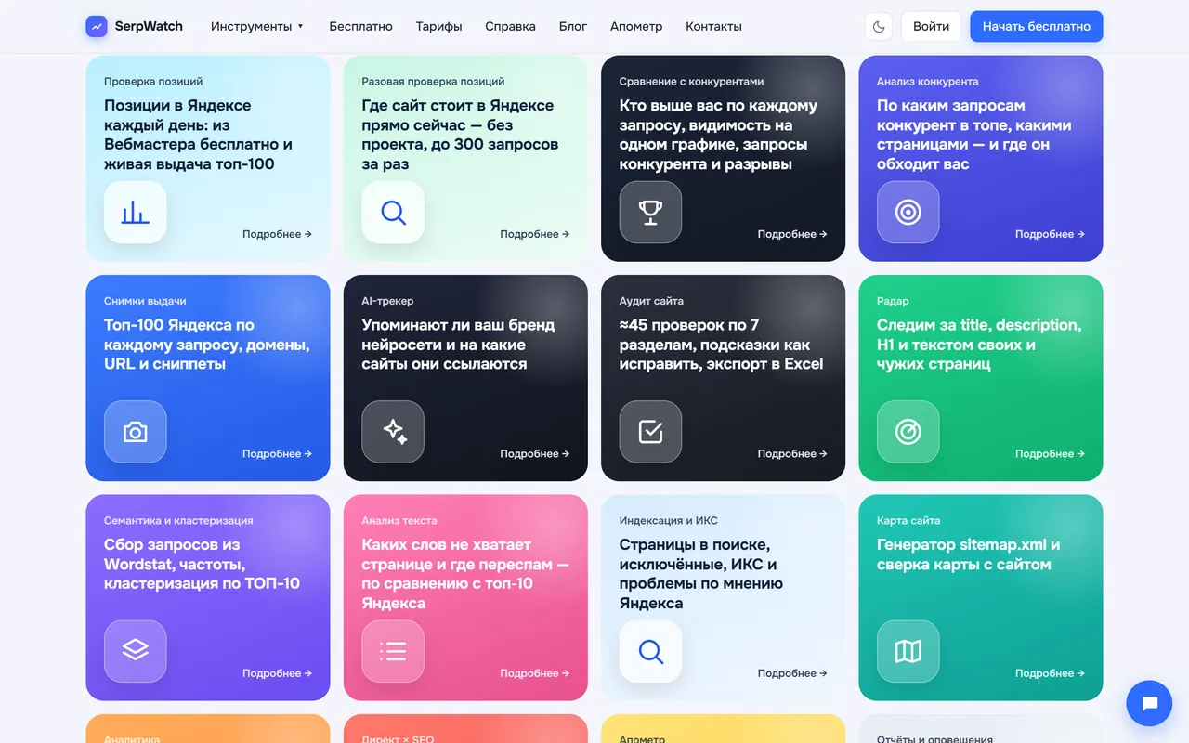Click heading "Генератор sitemap.xml и сверка карты"
This screenshot has width=1189, height=743.
[x=969, y=554]
